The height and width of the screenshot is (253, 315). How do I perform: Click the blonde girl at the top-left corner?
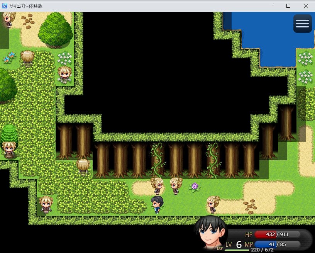(9, 20)
